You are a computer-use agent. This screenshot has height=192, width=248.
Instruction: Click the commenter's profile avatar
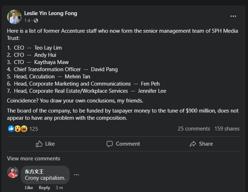13,172
